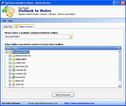This screenshot has height=106, width=126.
Task: Open the www.exportnotes.com link
Action: coord(79,103)
